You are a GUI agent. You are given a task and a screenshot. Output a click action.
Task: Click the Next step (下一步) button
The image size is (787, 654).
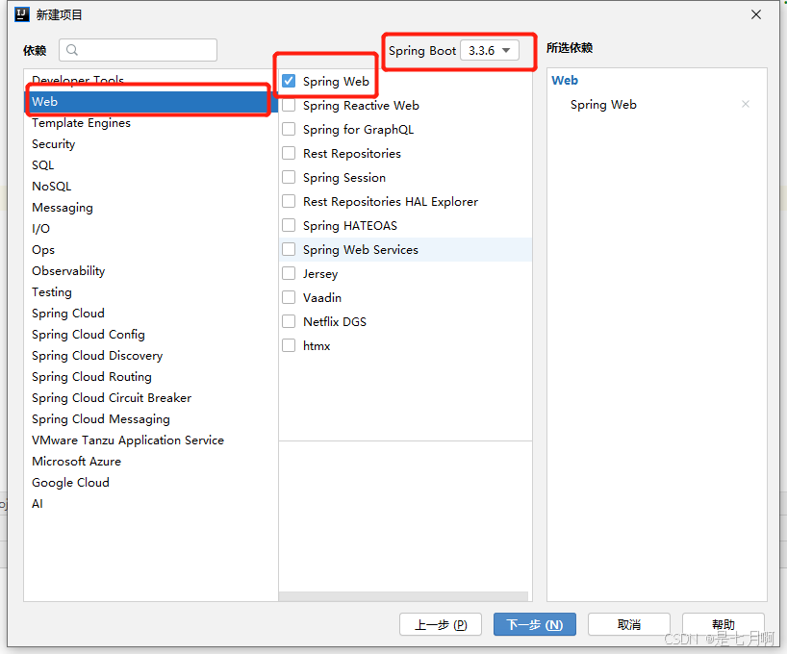(x=535, y=624)
